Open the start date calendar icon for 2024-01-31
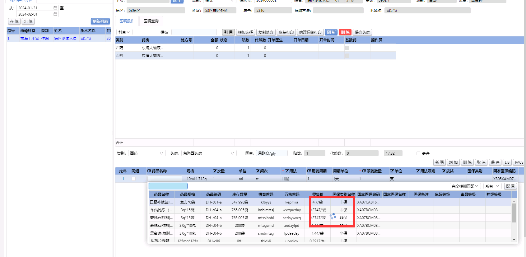 pyautogui.click(x=55, y=8)
